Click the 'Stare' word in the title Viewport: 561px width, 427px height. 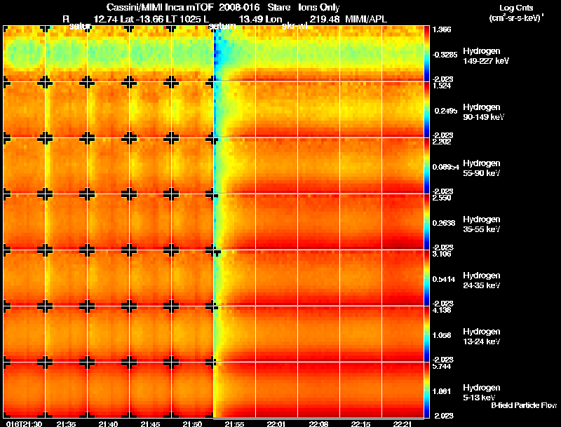coord(279,8)
